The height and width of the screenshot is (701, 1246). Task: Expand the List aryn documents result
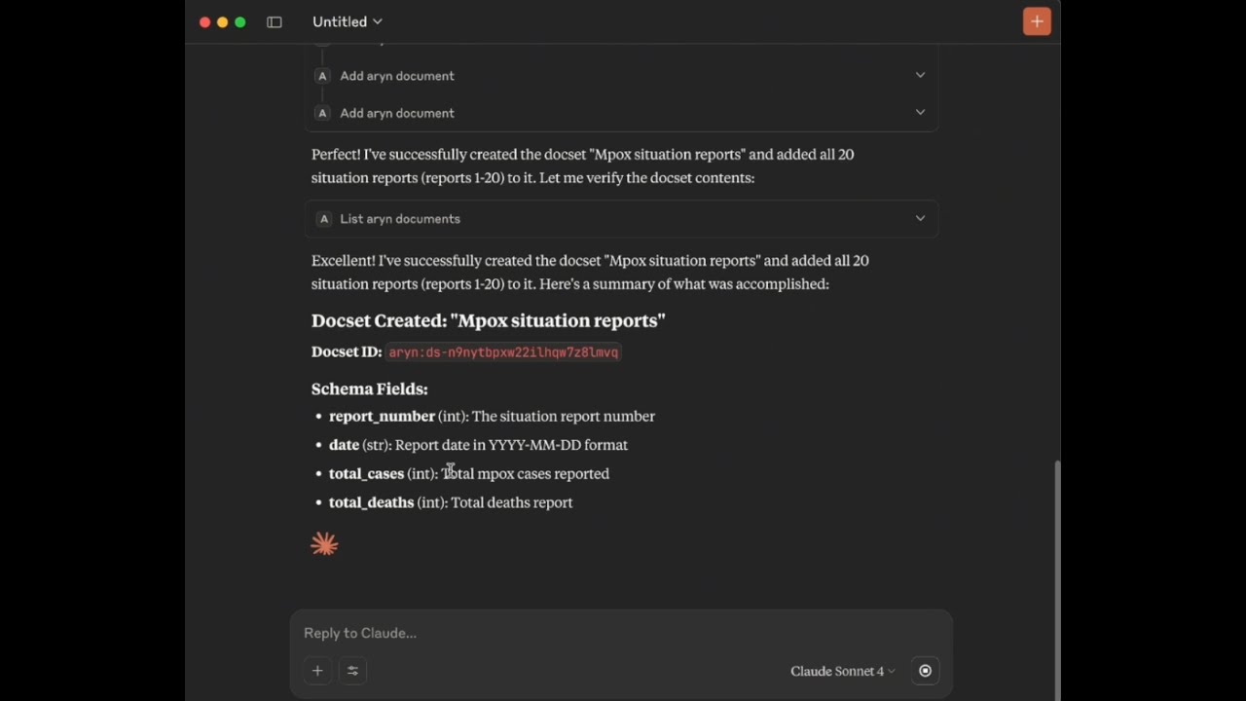[x=920, y=219]
